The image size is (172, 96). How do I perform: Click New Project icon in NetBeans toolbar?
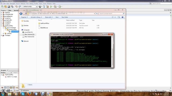click(6, 7)
